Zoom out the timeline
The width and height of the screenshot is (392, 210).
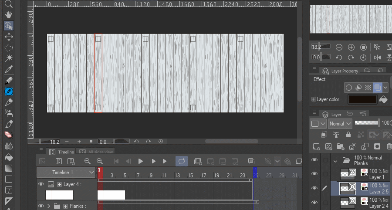pos(87,161)
